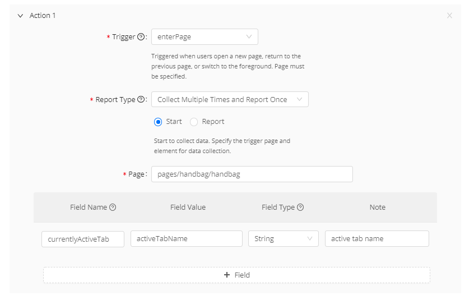This screenshot has height=300, width=474.
Task: Click the Page path input field
Action: 252,174
